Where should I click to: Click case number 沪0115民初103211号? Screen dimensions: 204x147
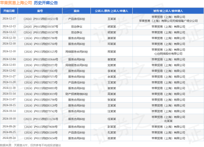[x=41, y=19]
